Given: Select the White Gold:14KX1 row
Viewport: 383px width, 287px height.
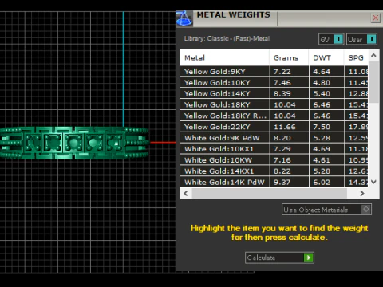Looking at the screenshot, I should (274, 171).
